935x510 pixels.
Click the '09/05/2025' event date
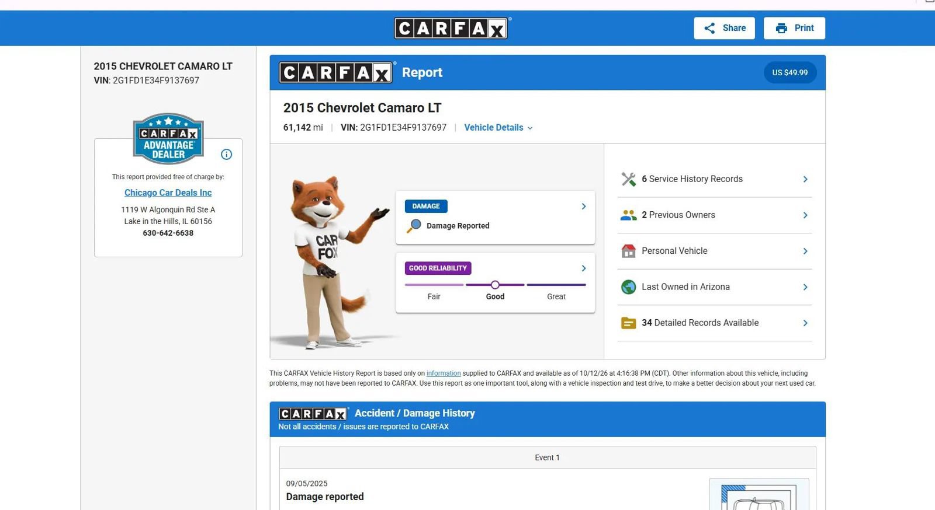[307, 484]
